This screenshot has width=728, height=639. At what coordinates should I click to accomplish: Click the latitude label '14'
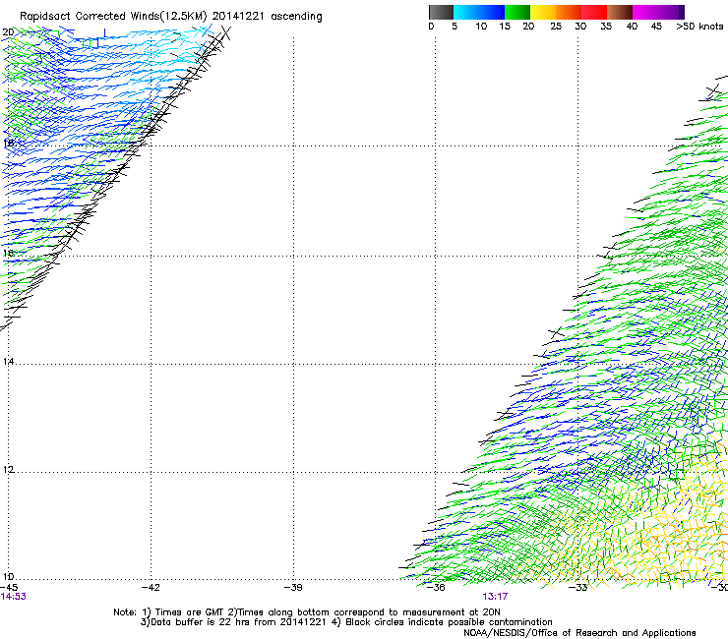(x=8, y=361)
